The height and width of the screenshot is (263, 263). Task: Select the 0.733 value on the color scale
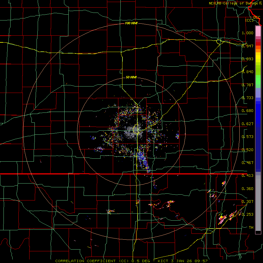[x=248, y=98]
